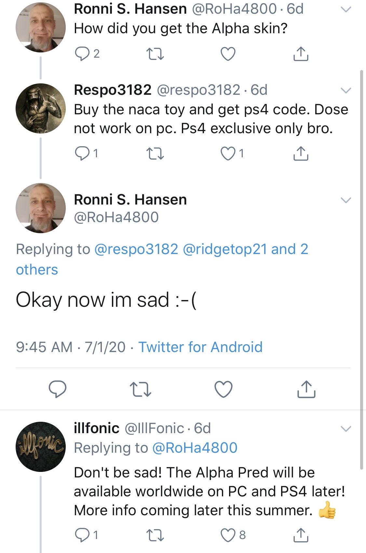The width and height of the screenshot is (366, 553).
Task: Open illfonic's profile picture
Action: click(x=41, y=447)
